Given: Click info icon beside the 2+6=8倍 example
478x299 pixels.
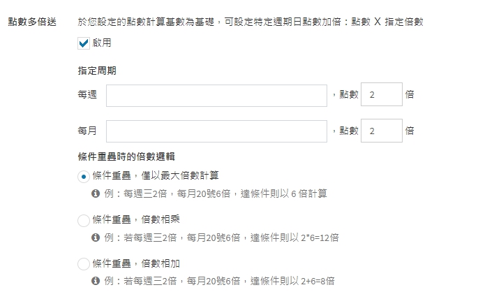Looking at the screenshot, I should click(x=96, y=281).
